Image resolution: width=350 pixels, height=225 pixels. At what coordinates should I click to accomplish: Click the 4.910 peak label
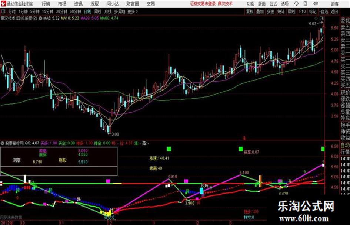[x=172, y=177]
